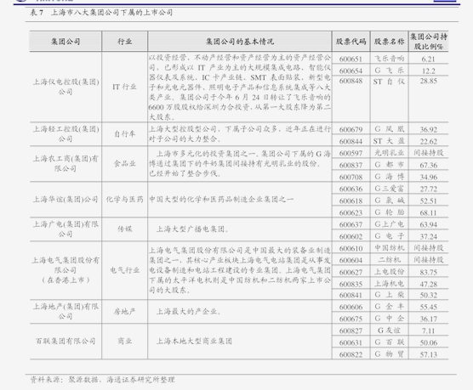
Task: Click stock name '上电股份'
Action: (x=389, y=272)
